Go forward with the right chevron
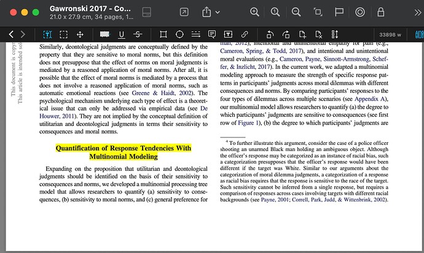 [23, 34]
